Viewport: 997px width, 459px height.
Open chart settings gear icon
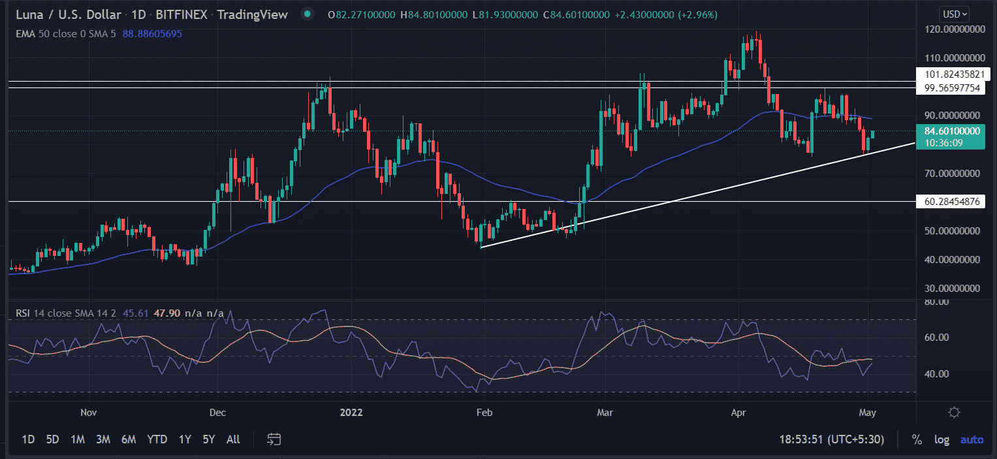(x=954, y=413)
